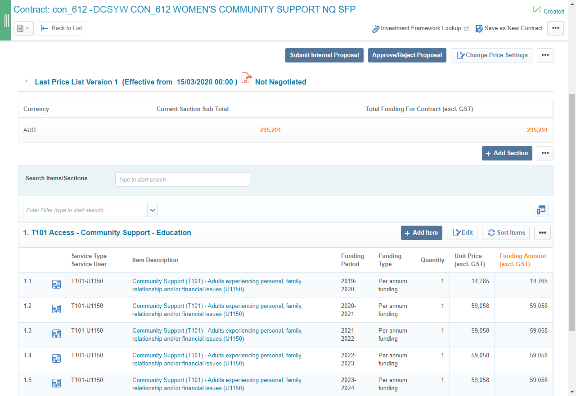
Task: Open the more options menu beside Add Section
Action: click(545, 153)
